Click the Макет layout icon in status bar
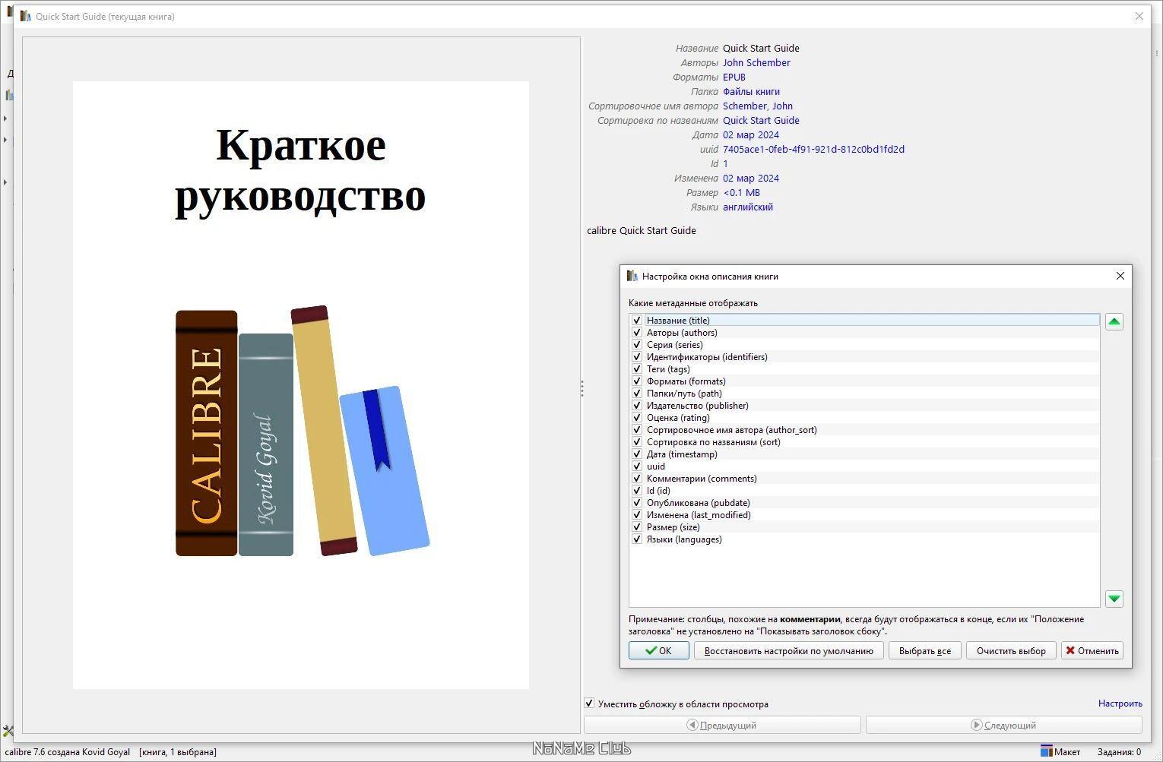This screenshot has height=762, width=1163. click(x=1046, y=751)
